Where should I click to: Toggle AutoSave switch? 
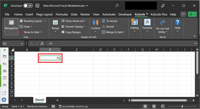tap(28, 6)
